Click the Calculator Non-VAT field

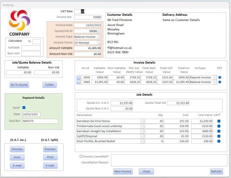pos(31,54)
